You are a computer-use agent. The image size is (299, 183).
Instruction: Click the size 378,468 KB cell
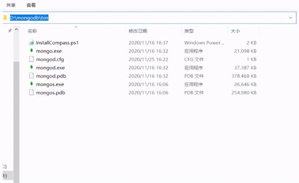[x=244, y=76]
